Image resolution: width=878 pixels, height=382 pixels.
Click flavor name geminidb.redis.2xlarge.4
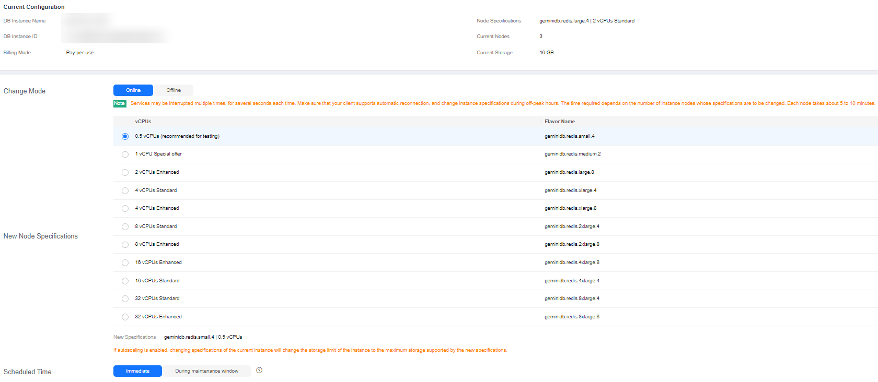pyautogui.click(x=572, y=226)
